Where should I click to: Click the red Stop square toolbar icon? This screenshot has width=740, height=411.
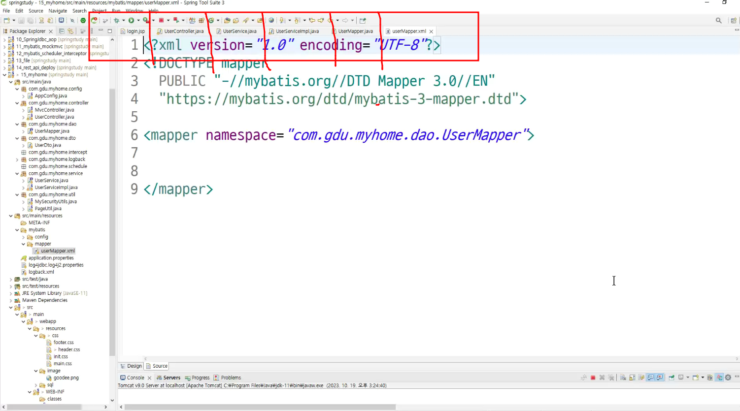tap(161, 21)
